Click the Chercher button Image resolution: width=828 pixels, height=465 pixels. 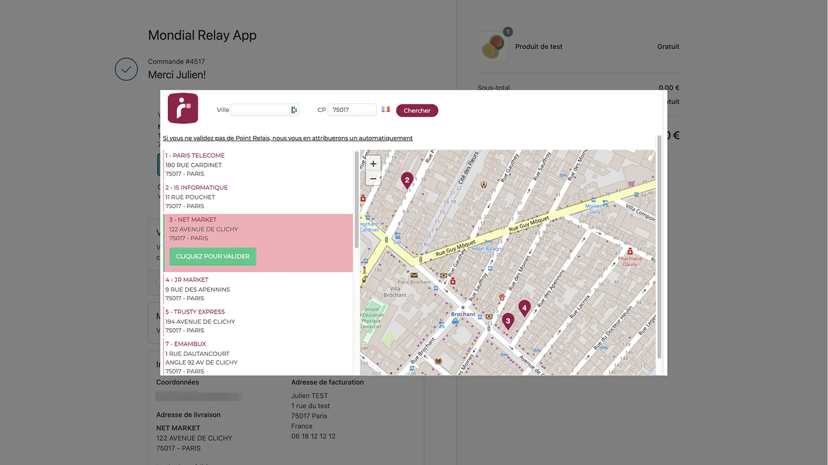(417, 111)
